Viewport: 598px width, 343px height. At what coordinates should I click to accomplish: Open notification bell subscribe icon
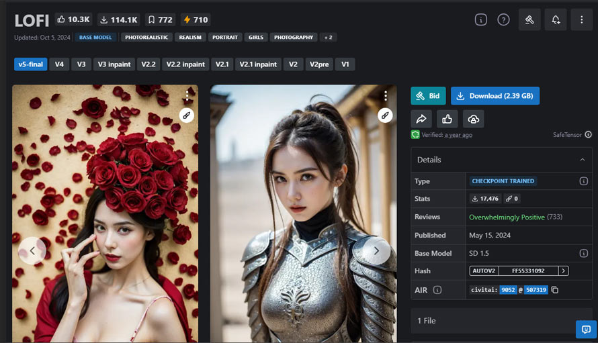pyautogui.click(x=556, y=20)
